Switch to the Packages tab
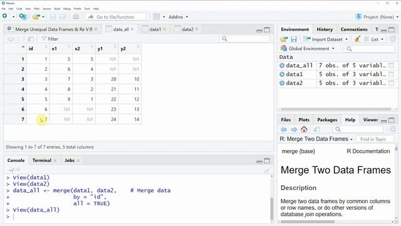Image resolution: width=401 pixels, height=226 pixels. (327, 120)
